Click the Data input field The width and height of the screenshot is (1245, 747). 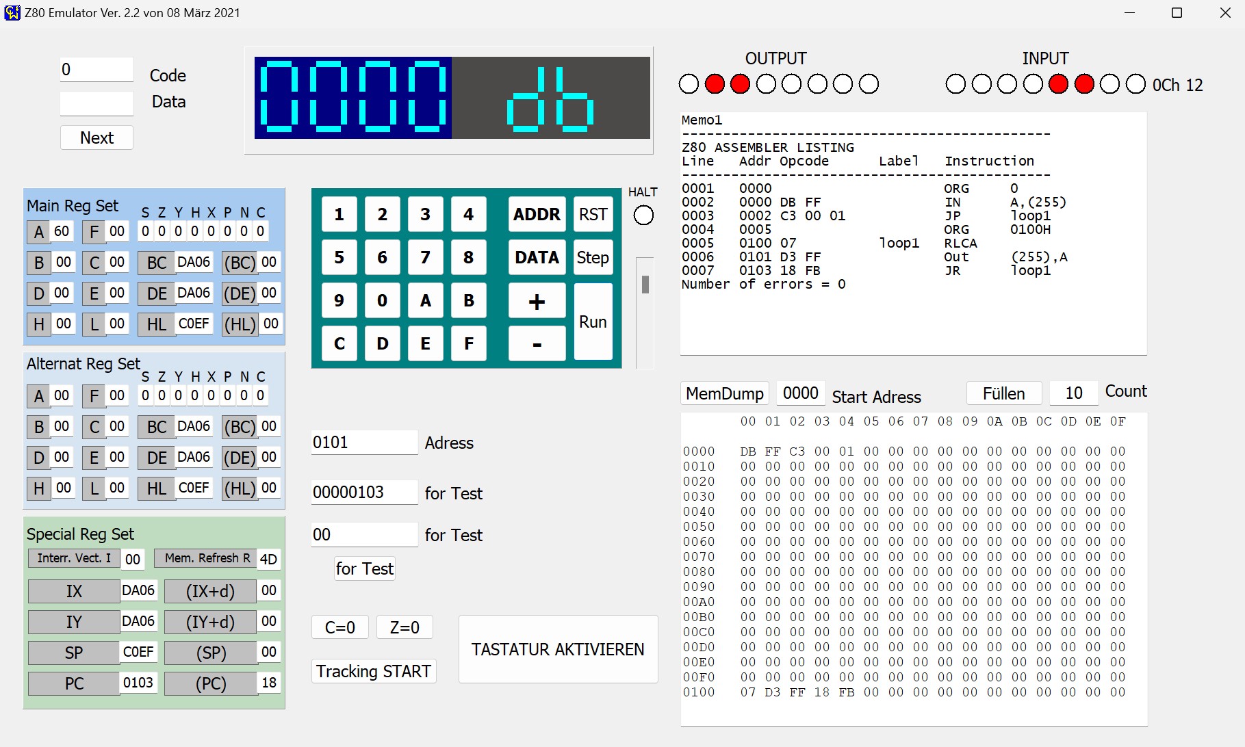coord(97,103)
